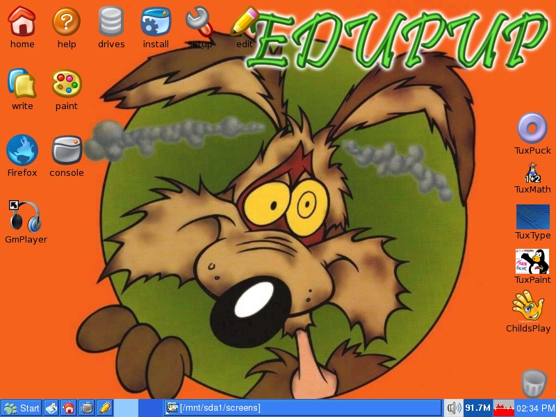556x417 pixels.
Task: Launch the install desktop icon
Action: click(156, 22)
